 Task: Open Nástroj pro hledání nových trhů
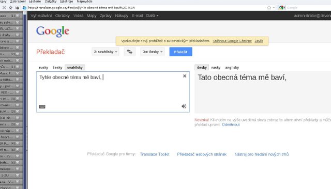click(262, 154)
